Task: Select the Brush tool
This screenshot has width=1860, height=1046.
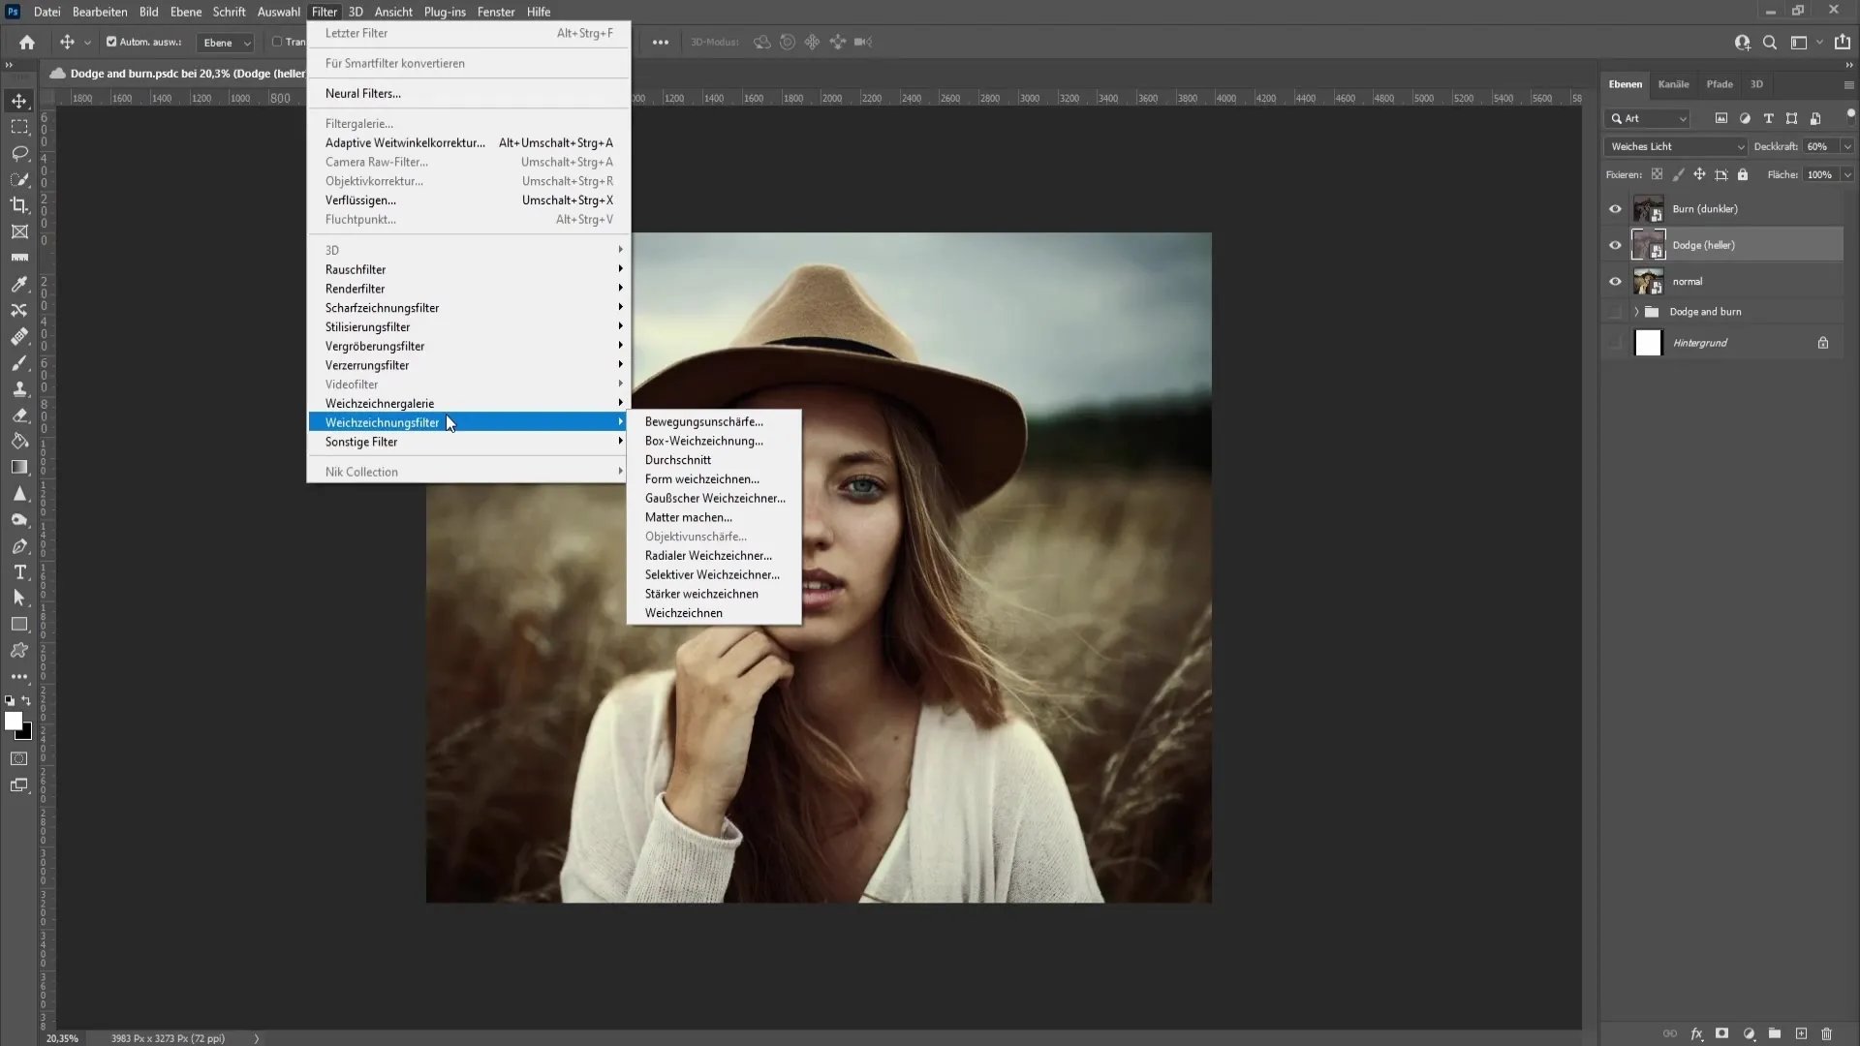Action: (19, 363)
